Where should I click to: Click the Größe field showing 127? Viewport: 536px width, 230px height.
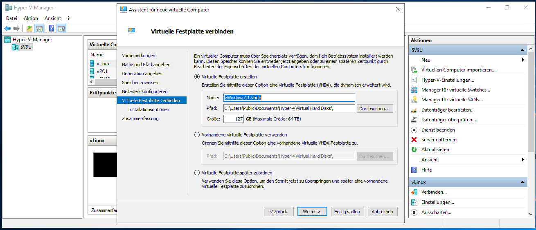click(x=233, y=119)
